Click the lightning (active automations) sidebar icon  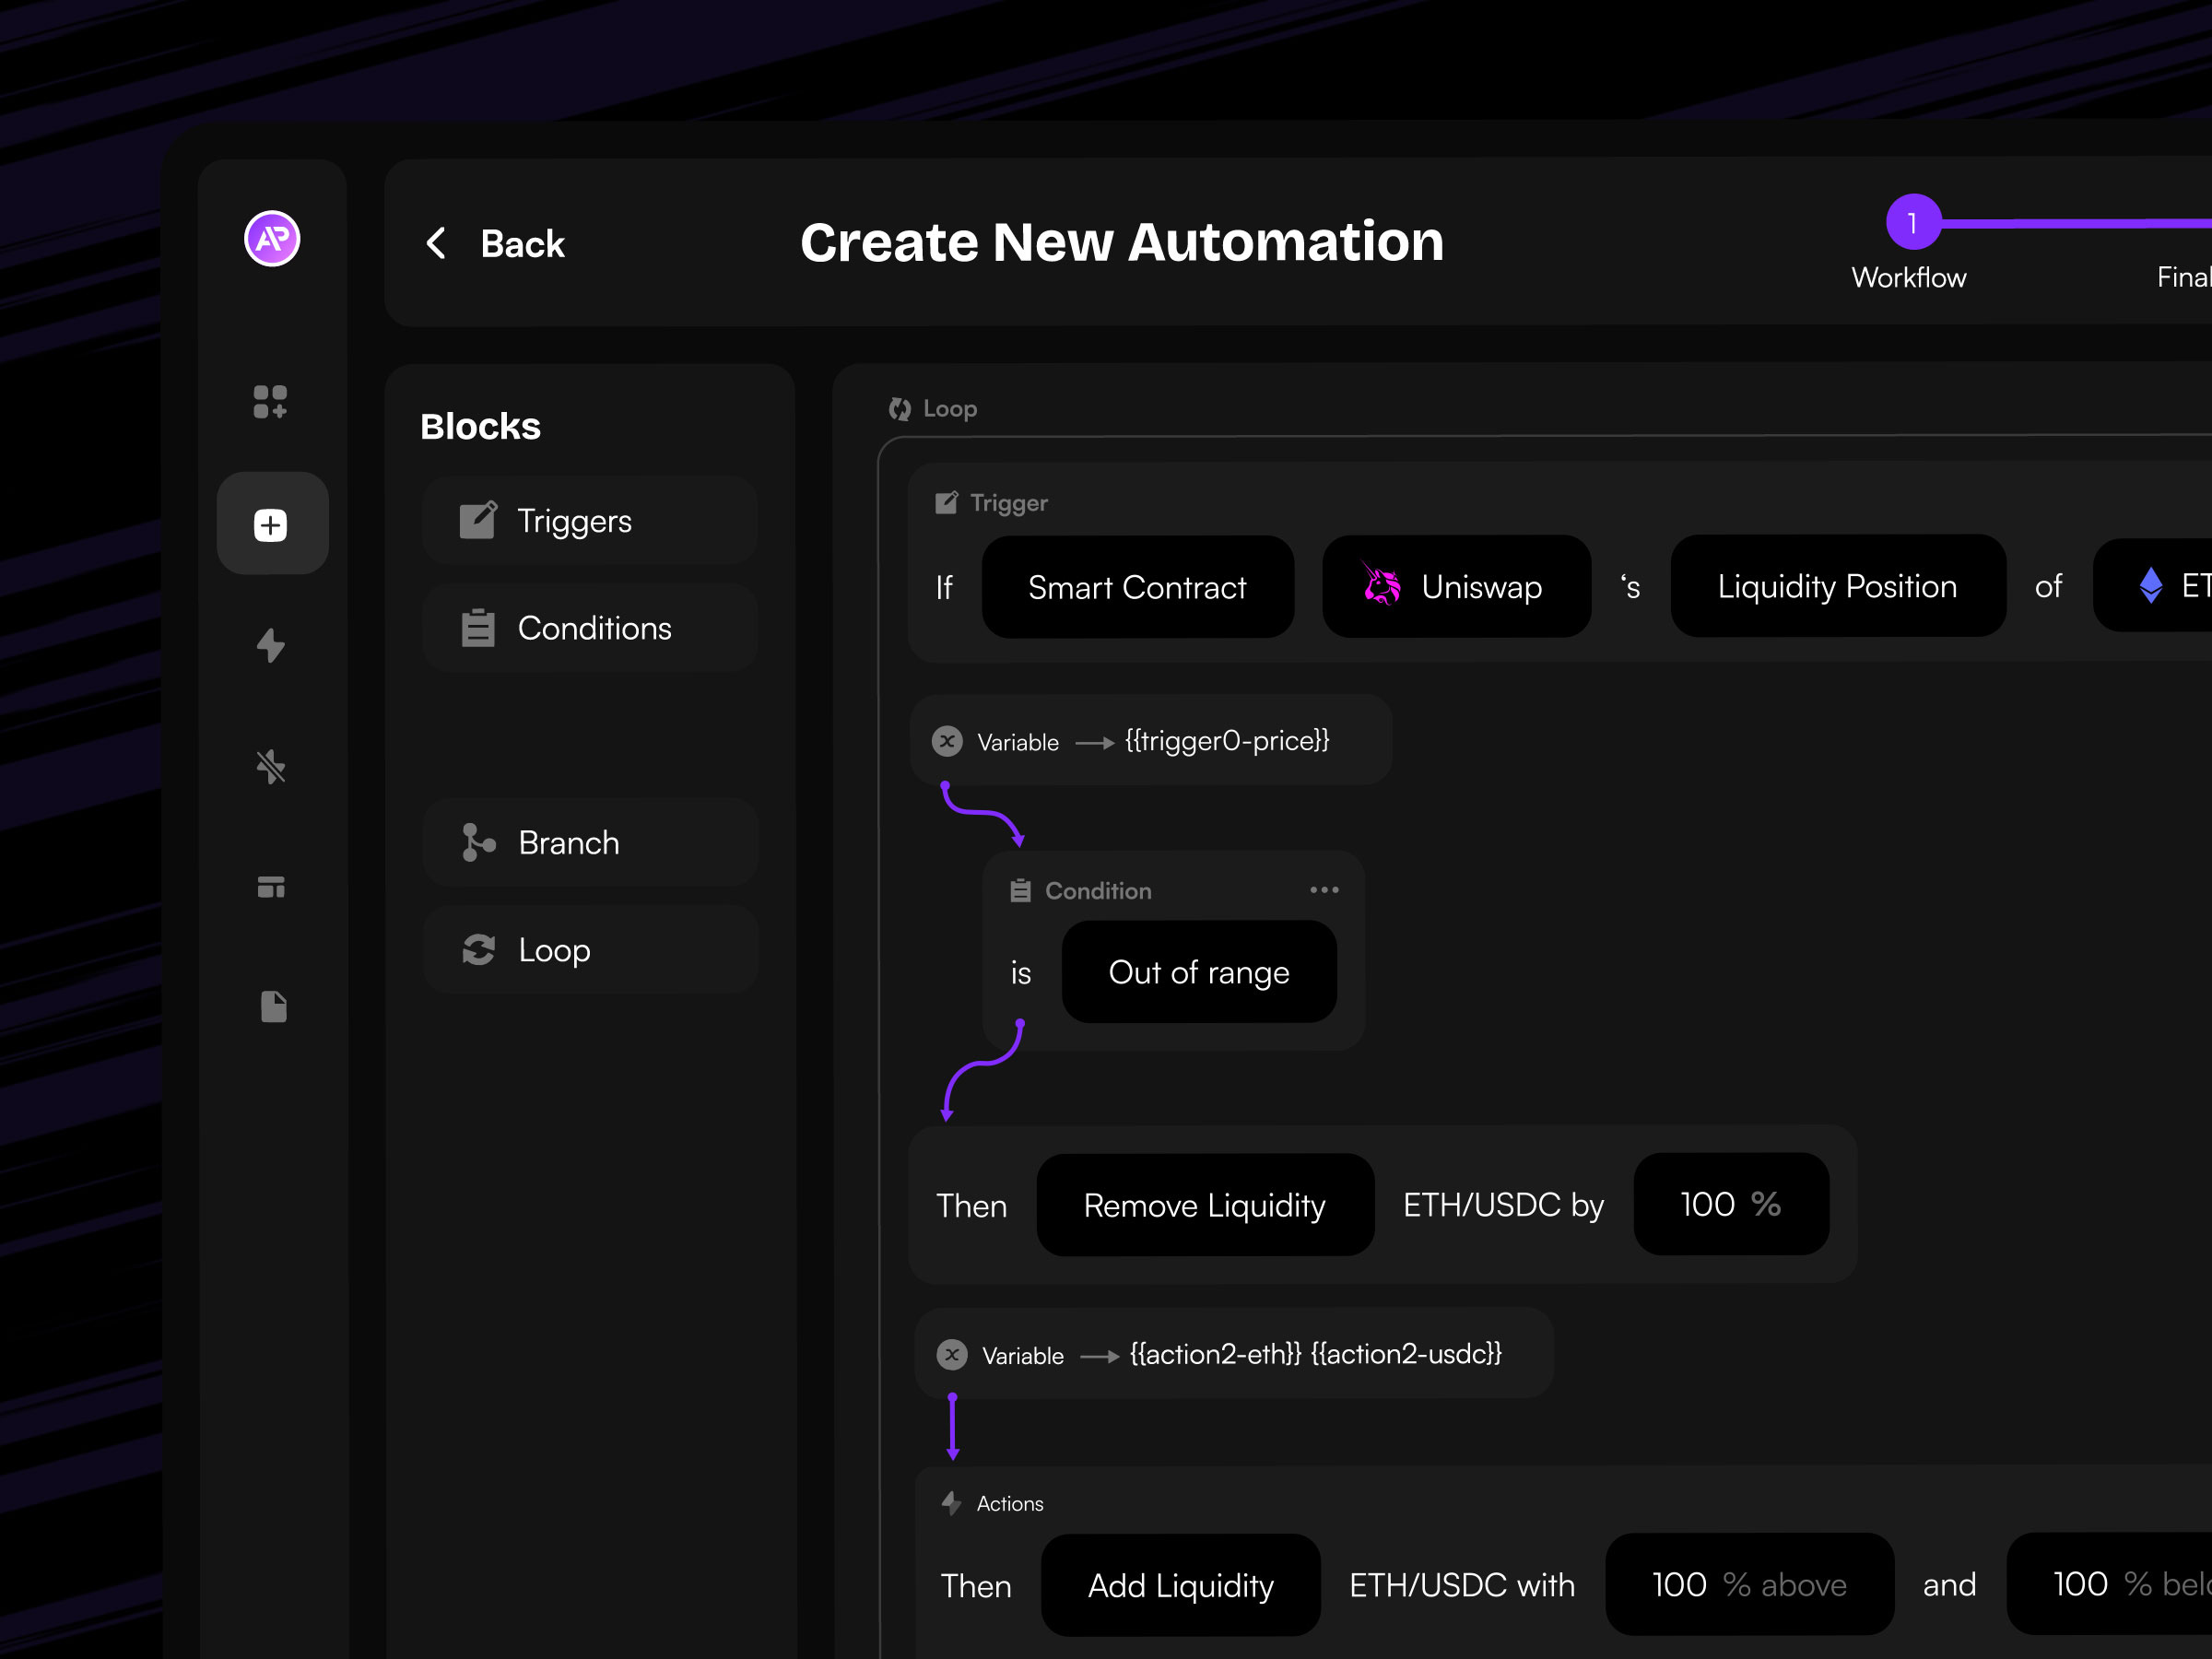(x=271, y=645)
